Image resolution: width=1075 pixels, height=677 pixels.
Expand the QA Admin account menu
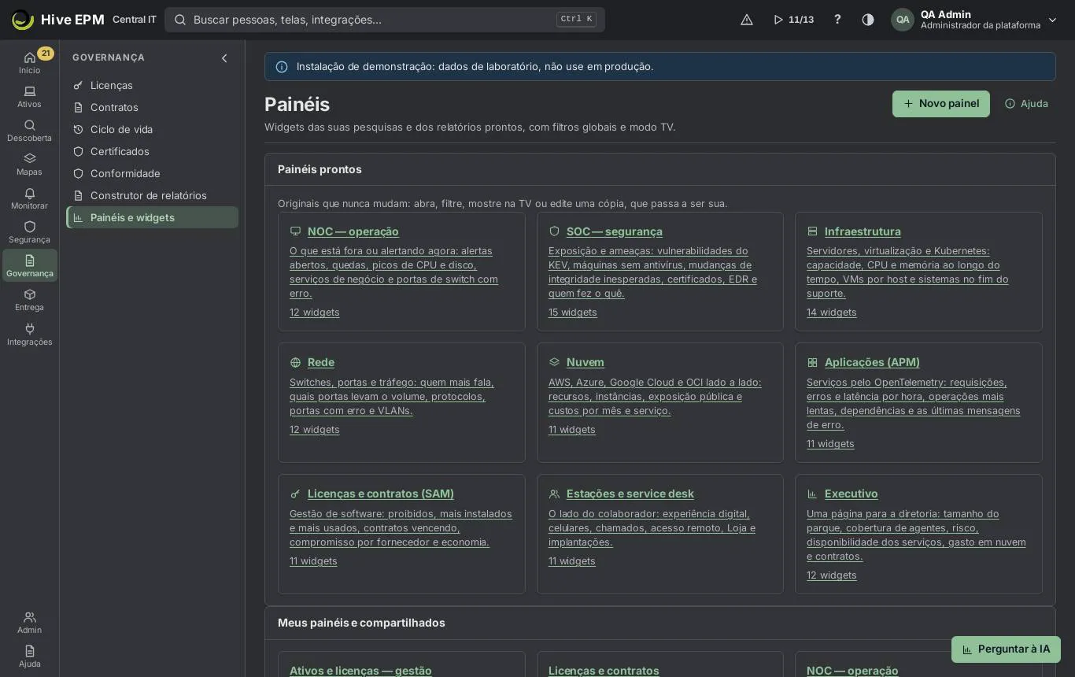coord(974,20)
